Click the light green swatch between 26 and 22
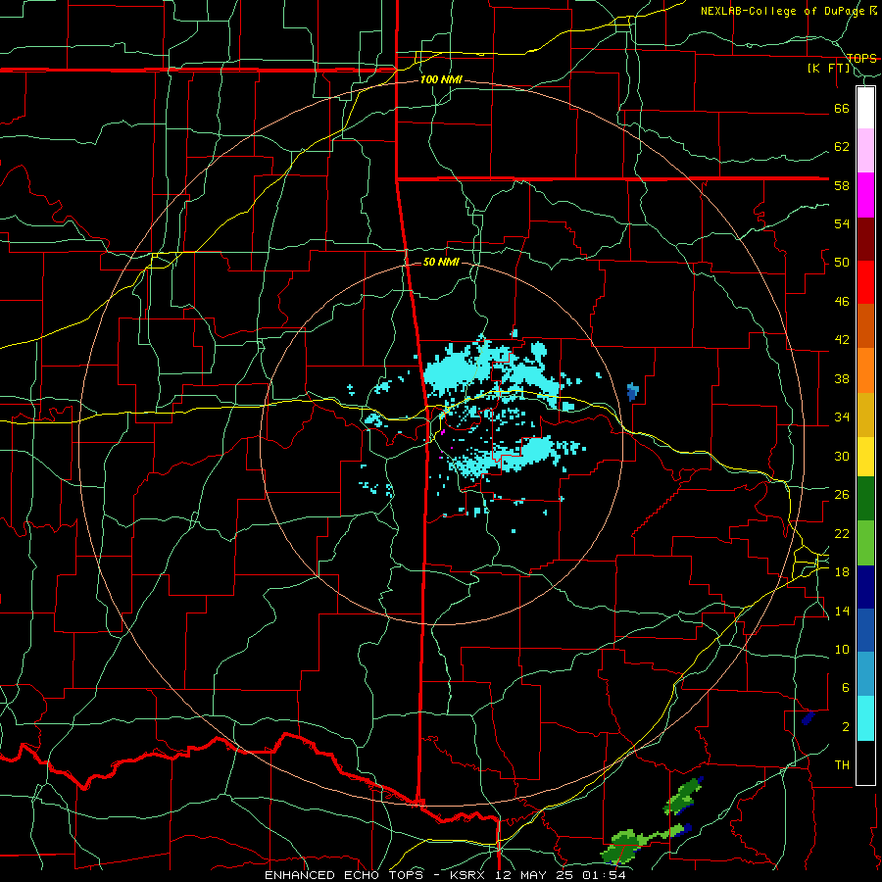The height and width of the screenshot is (882, 882). click(x=865, y=543)
